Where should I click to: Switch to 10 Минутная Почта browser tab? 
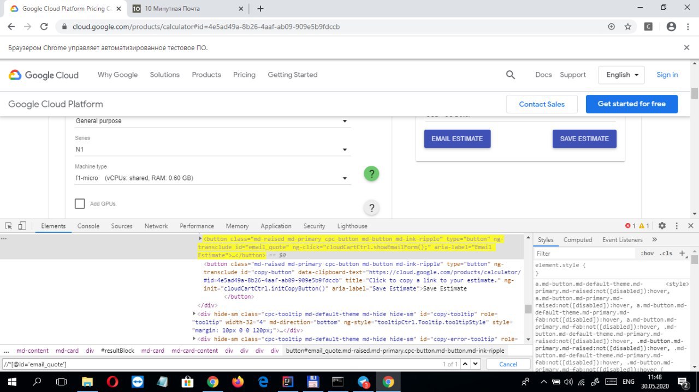pyautogui.click(x=188, y=9)
